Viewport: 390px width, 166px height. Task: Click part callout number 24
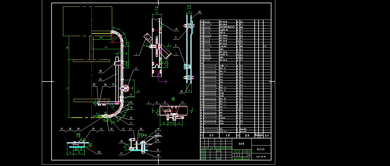[x=182, y=91]
